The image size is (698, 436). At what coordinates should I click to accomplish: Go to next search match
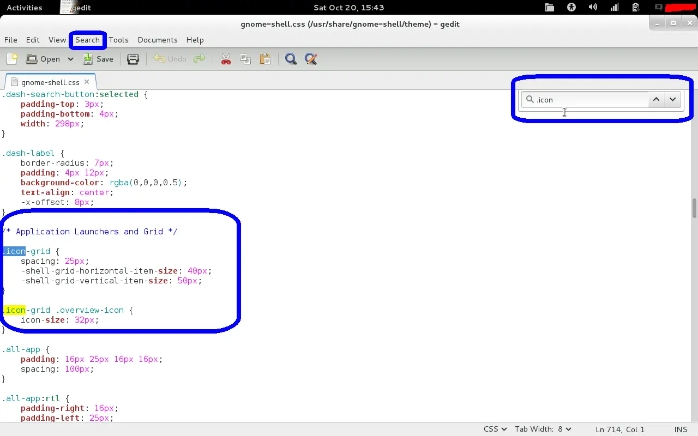(x=672, y=100)
